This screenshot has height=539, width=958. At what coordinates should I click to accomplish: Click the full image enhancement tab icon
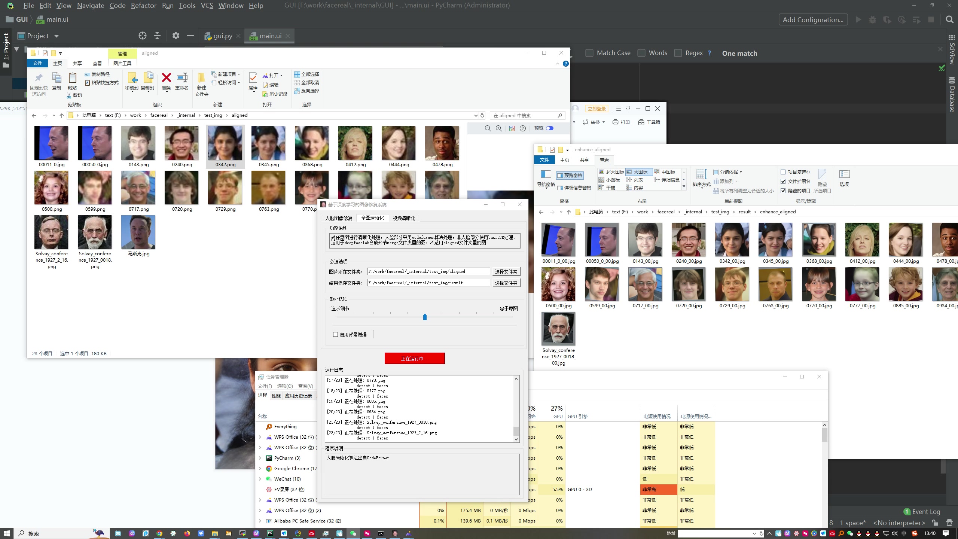373,218
